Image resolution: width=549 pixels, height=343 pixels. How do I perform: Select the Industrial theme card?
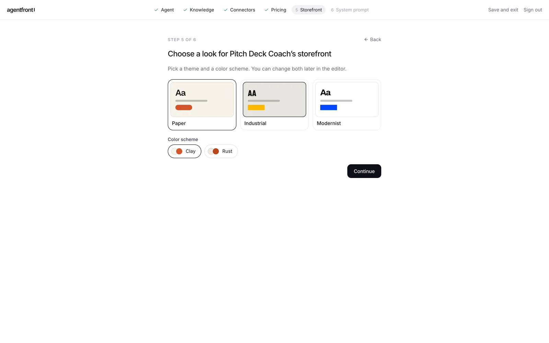274,105
